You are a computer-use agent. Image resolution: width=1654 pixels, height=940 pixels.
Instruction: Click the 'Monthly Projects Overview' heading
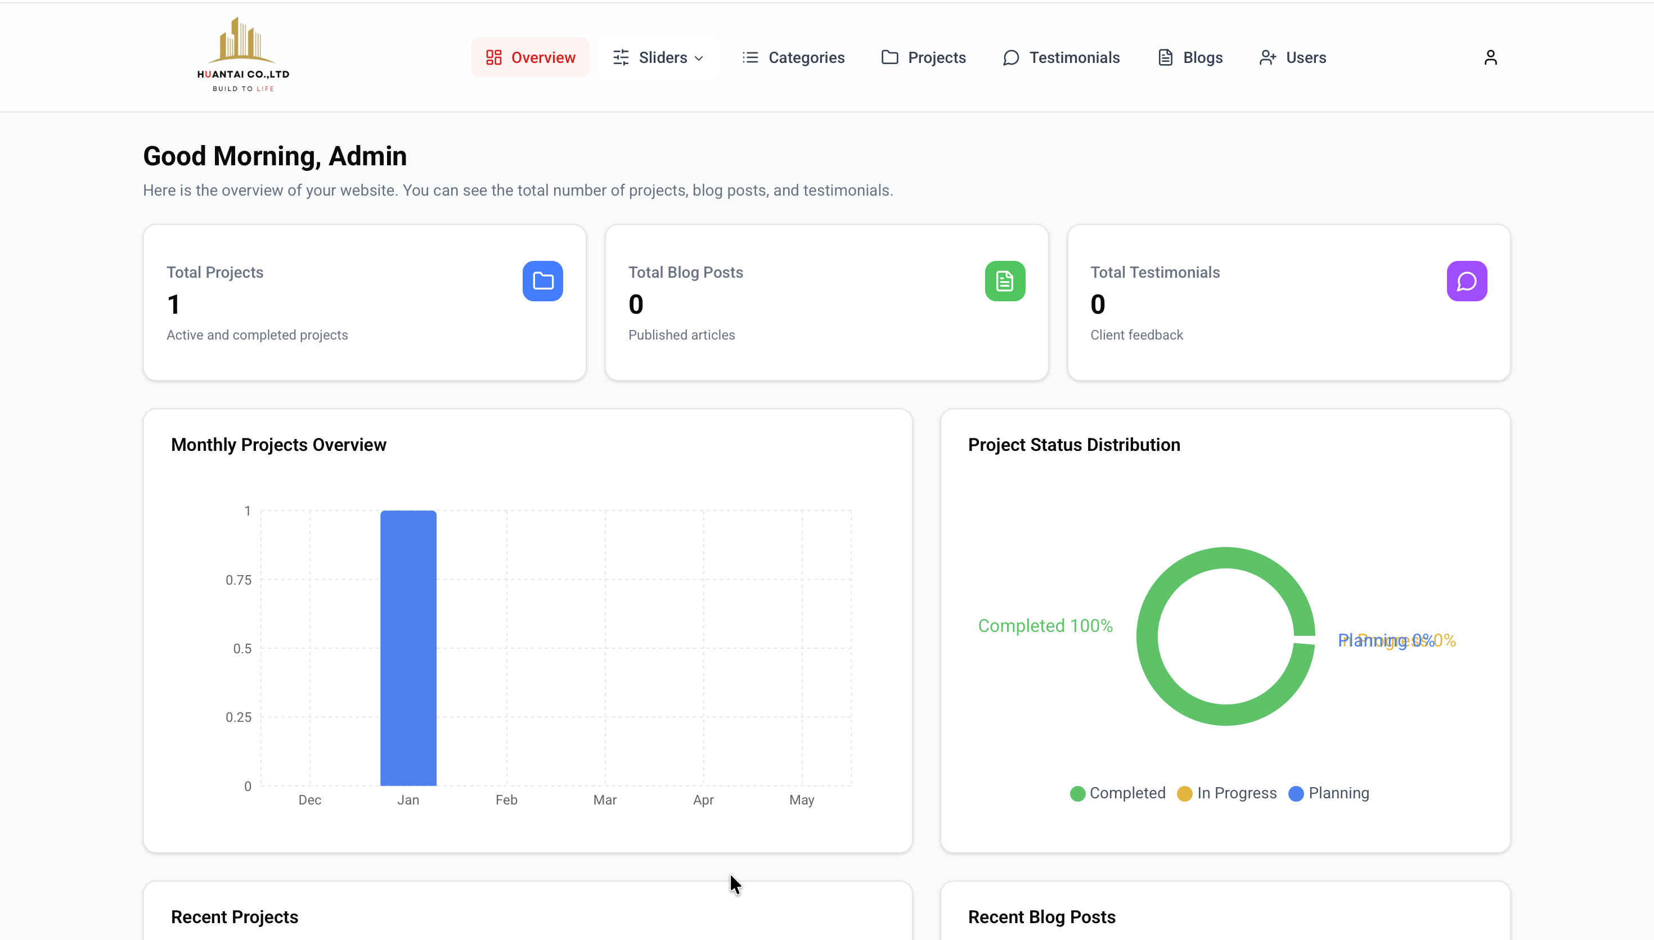click(278, 444)
